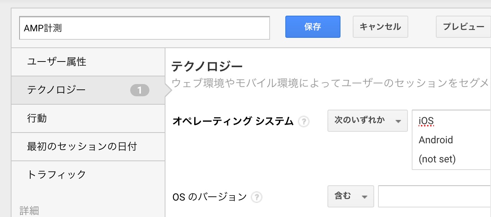Click the 詳細 section header
491x217 pixels.
click(29, 210)
